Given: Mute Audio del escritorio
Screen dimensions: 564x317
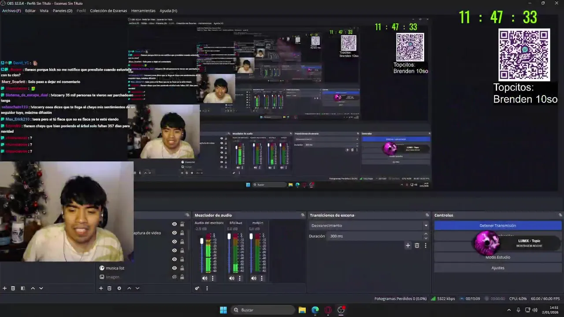Looking at the screenshot, I should (204, 278).
